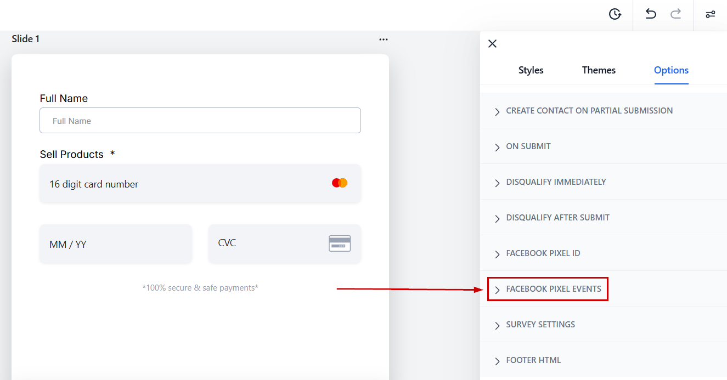This screenshot has height=380, width=727.
Task: Expand the Disqualify After Submit section
Action: pyautogui.click(x=604, y=218)
